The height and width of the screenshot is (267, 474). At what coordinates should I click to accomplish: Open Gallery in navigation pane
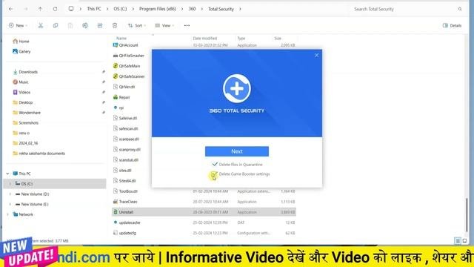coord(21,51)
